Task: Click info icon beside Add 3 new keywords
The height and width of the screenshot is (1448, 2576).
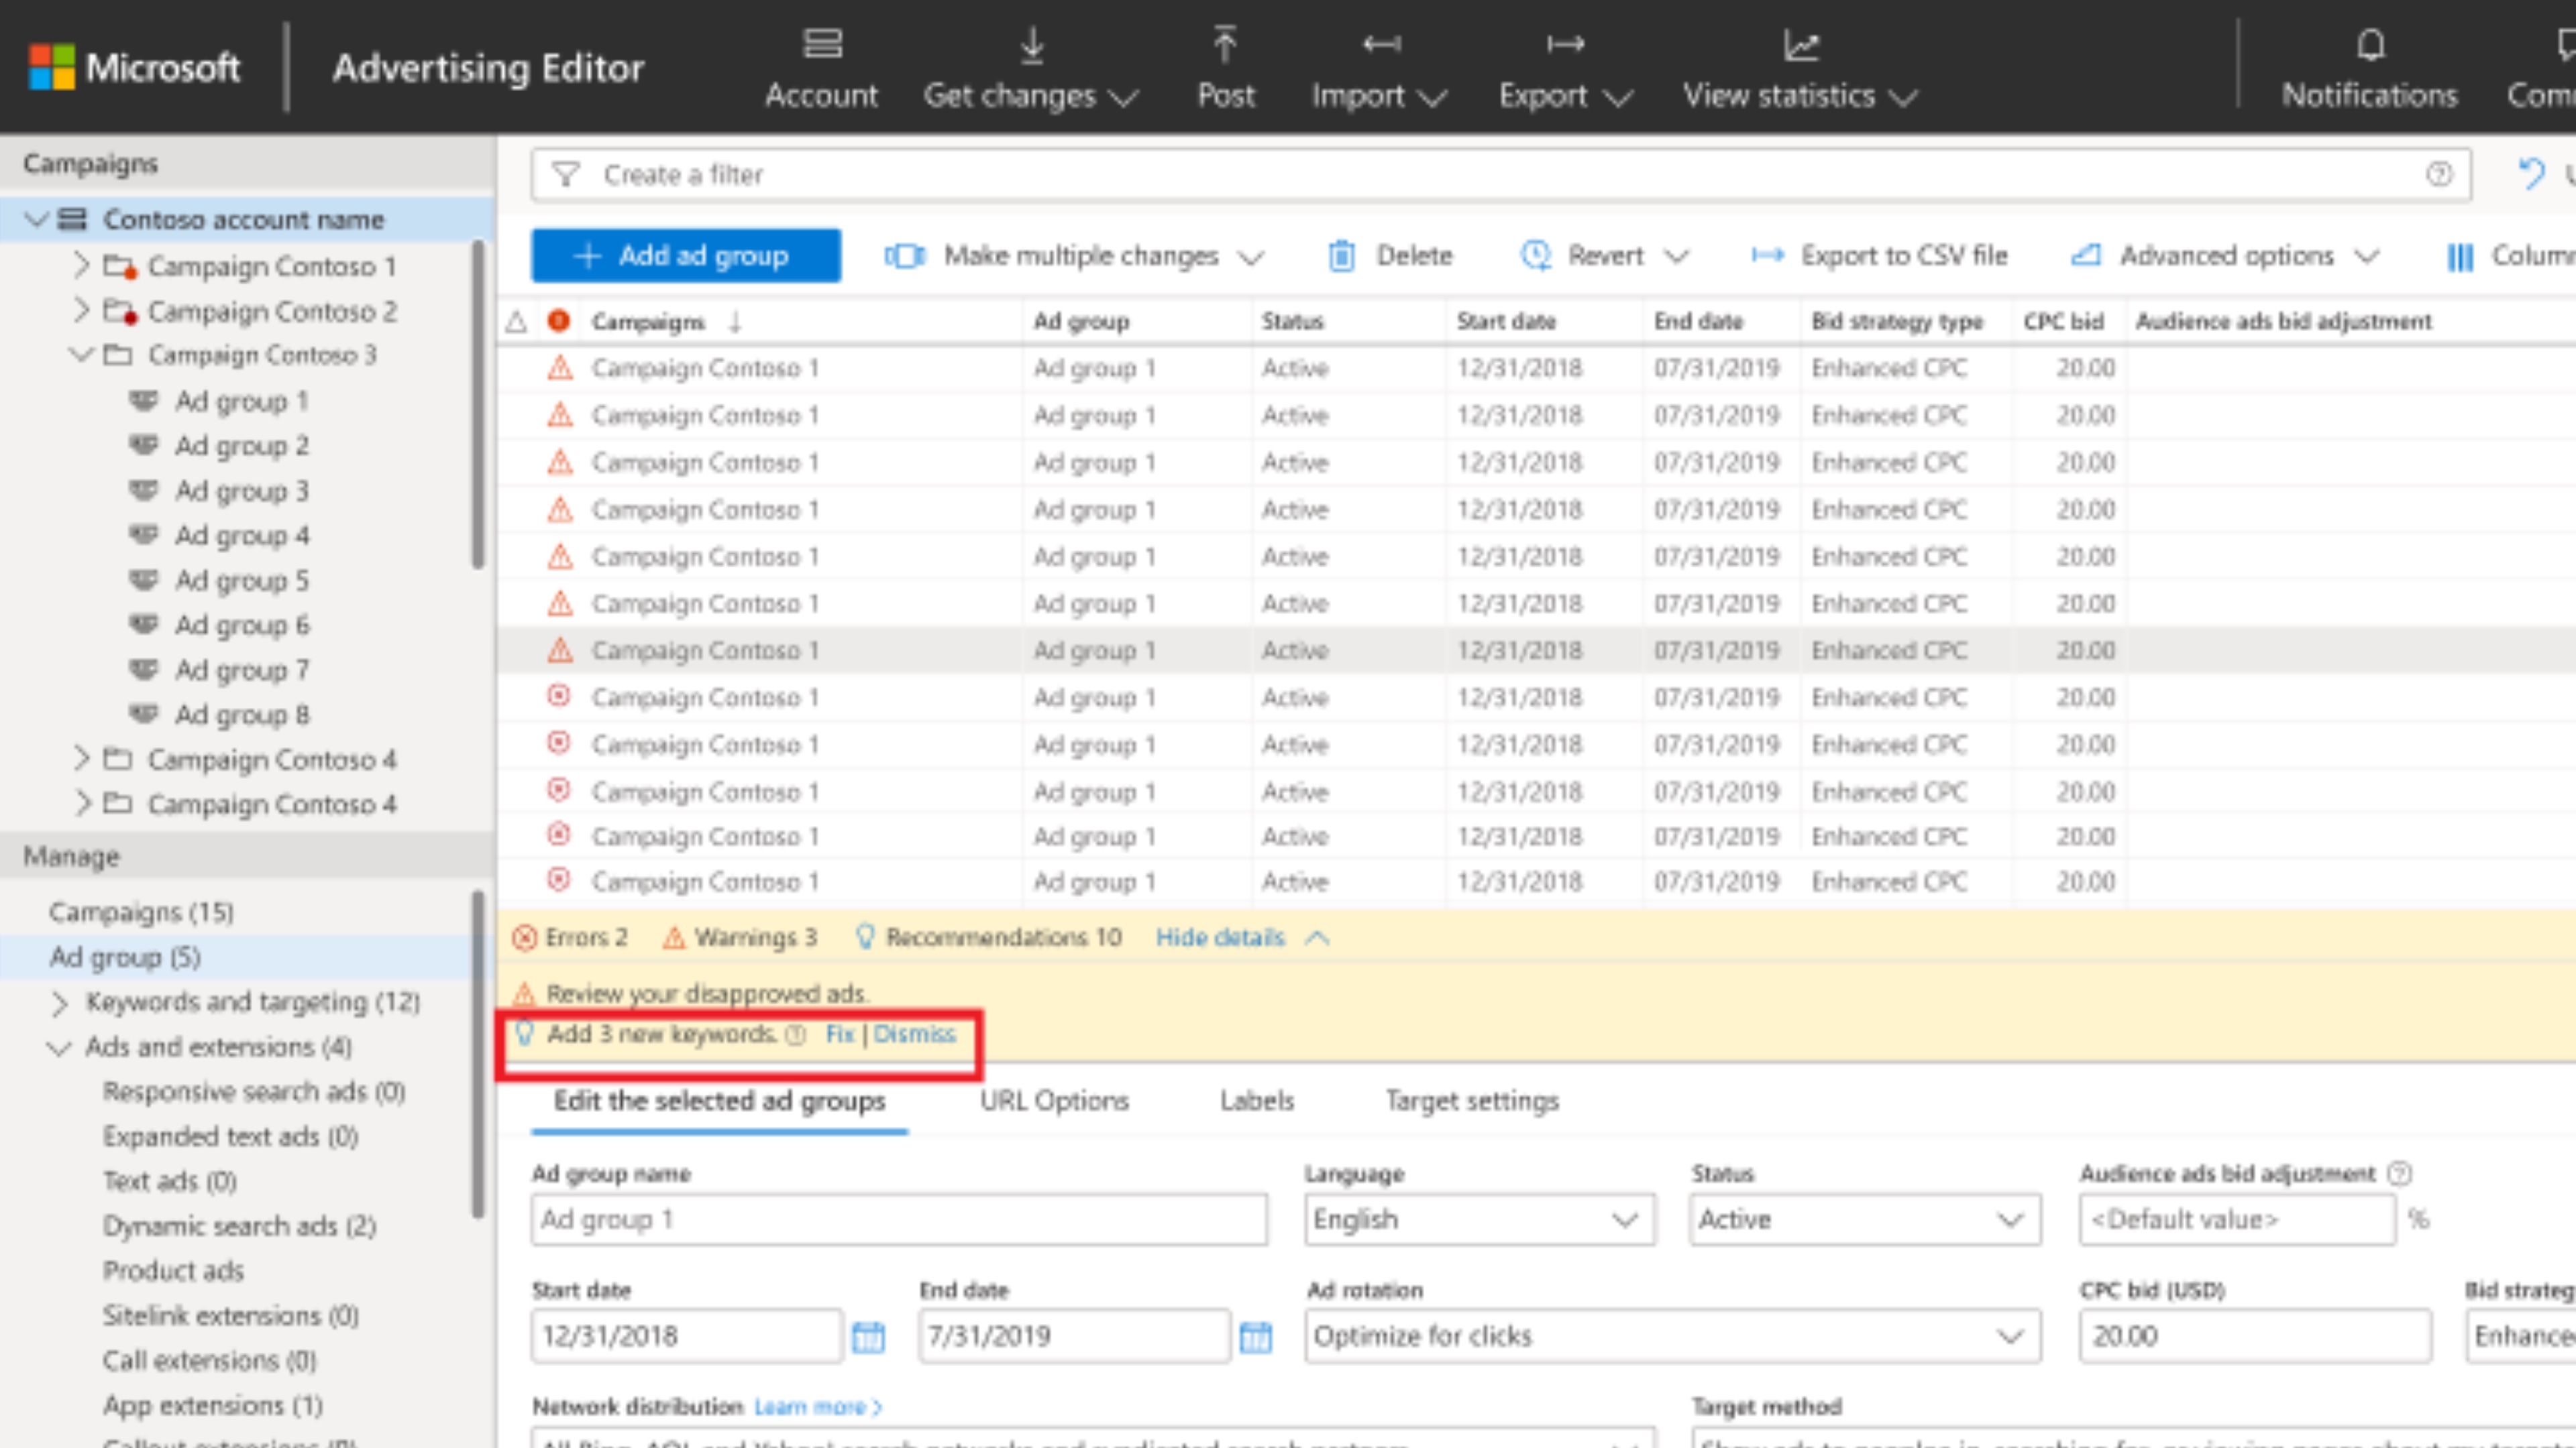Action: click(796, 1034)
